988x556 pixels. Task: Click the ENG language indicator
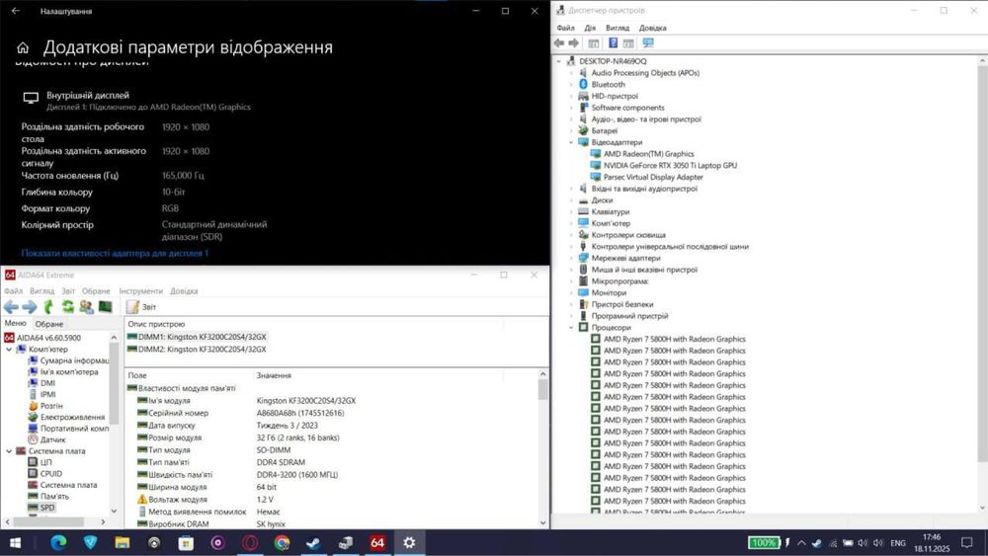(898, 543)
